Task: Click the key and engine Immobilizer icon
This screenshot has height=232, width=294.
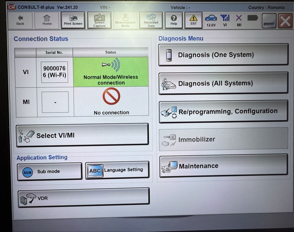Action: click(169, 140)
